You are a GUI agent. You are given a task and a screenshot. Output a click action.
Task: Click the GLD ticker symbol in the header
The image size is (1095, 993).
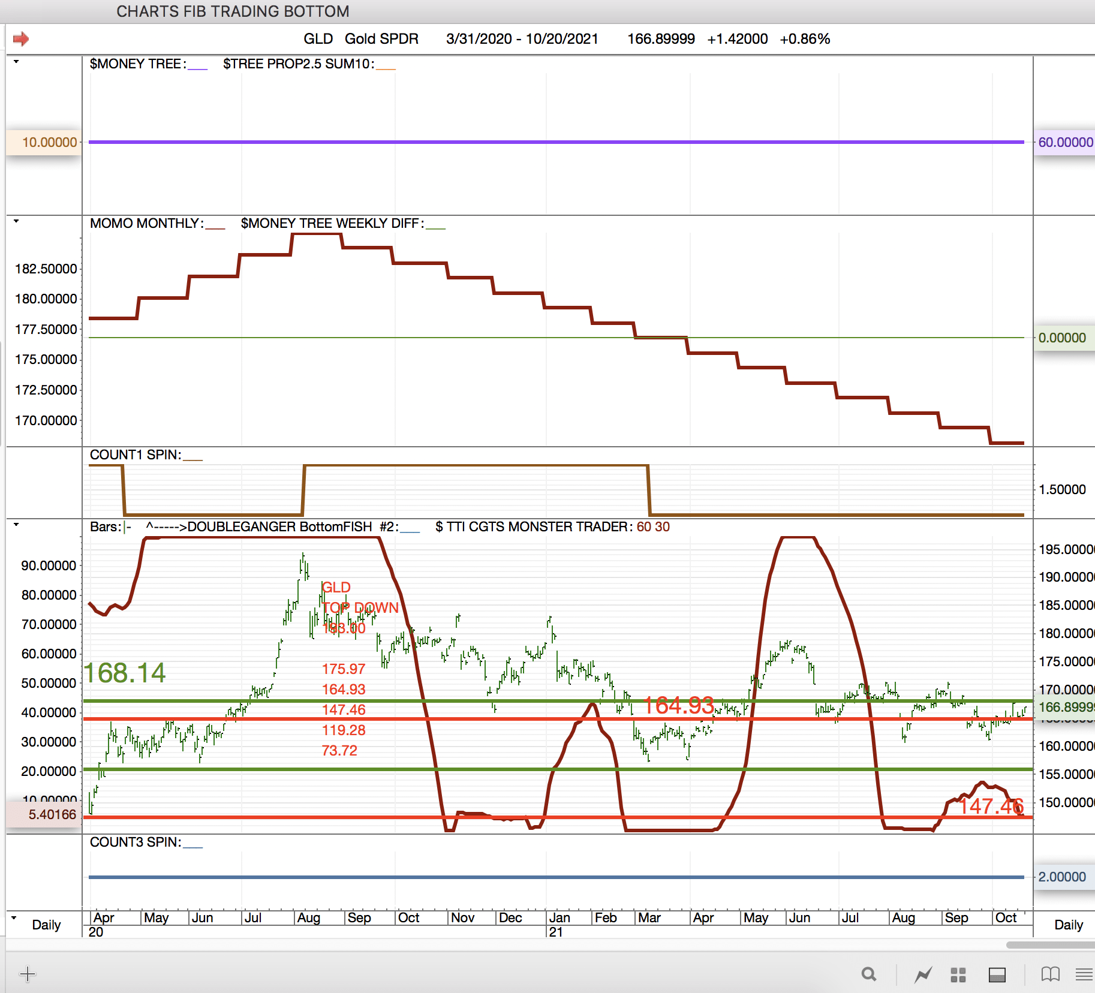coord(318,39)
